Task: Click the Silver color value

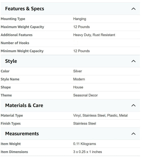Action: click(78, 71)
